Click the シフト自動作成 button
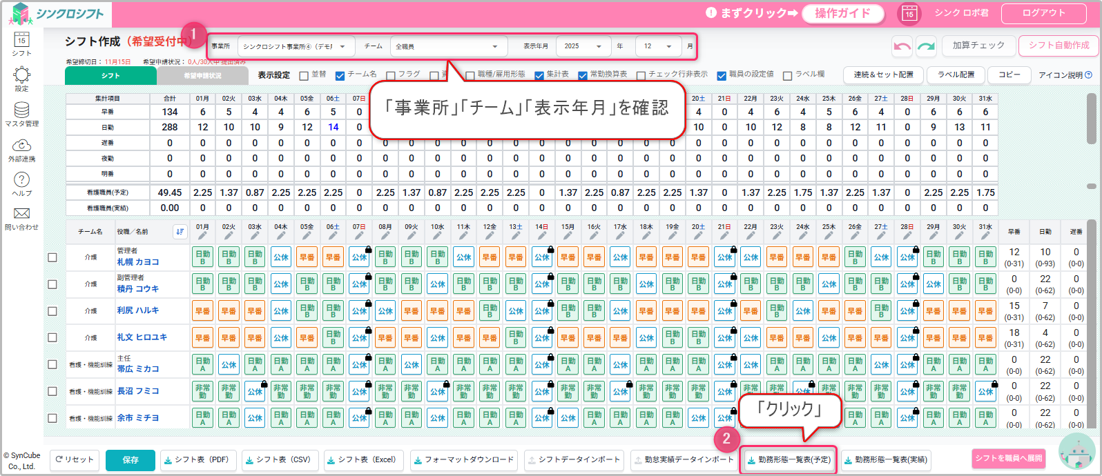The image size is (1102, 476). (1058, 46)
